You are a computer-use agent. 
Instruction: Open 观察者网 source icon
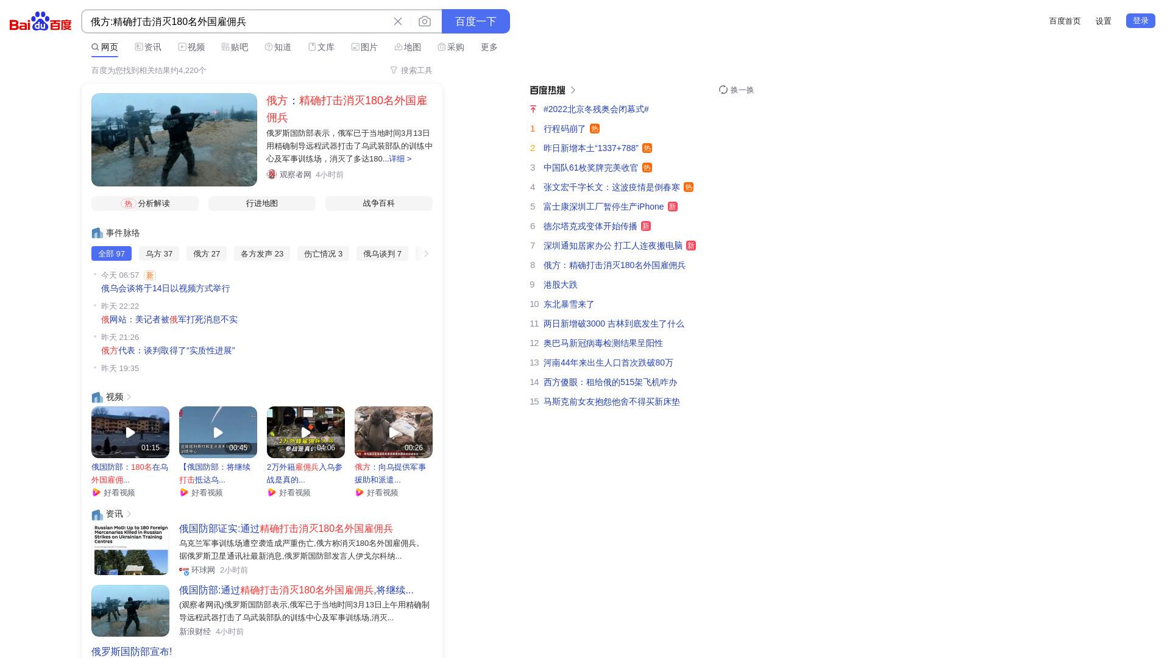[272, 174]
